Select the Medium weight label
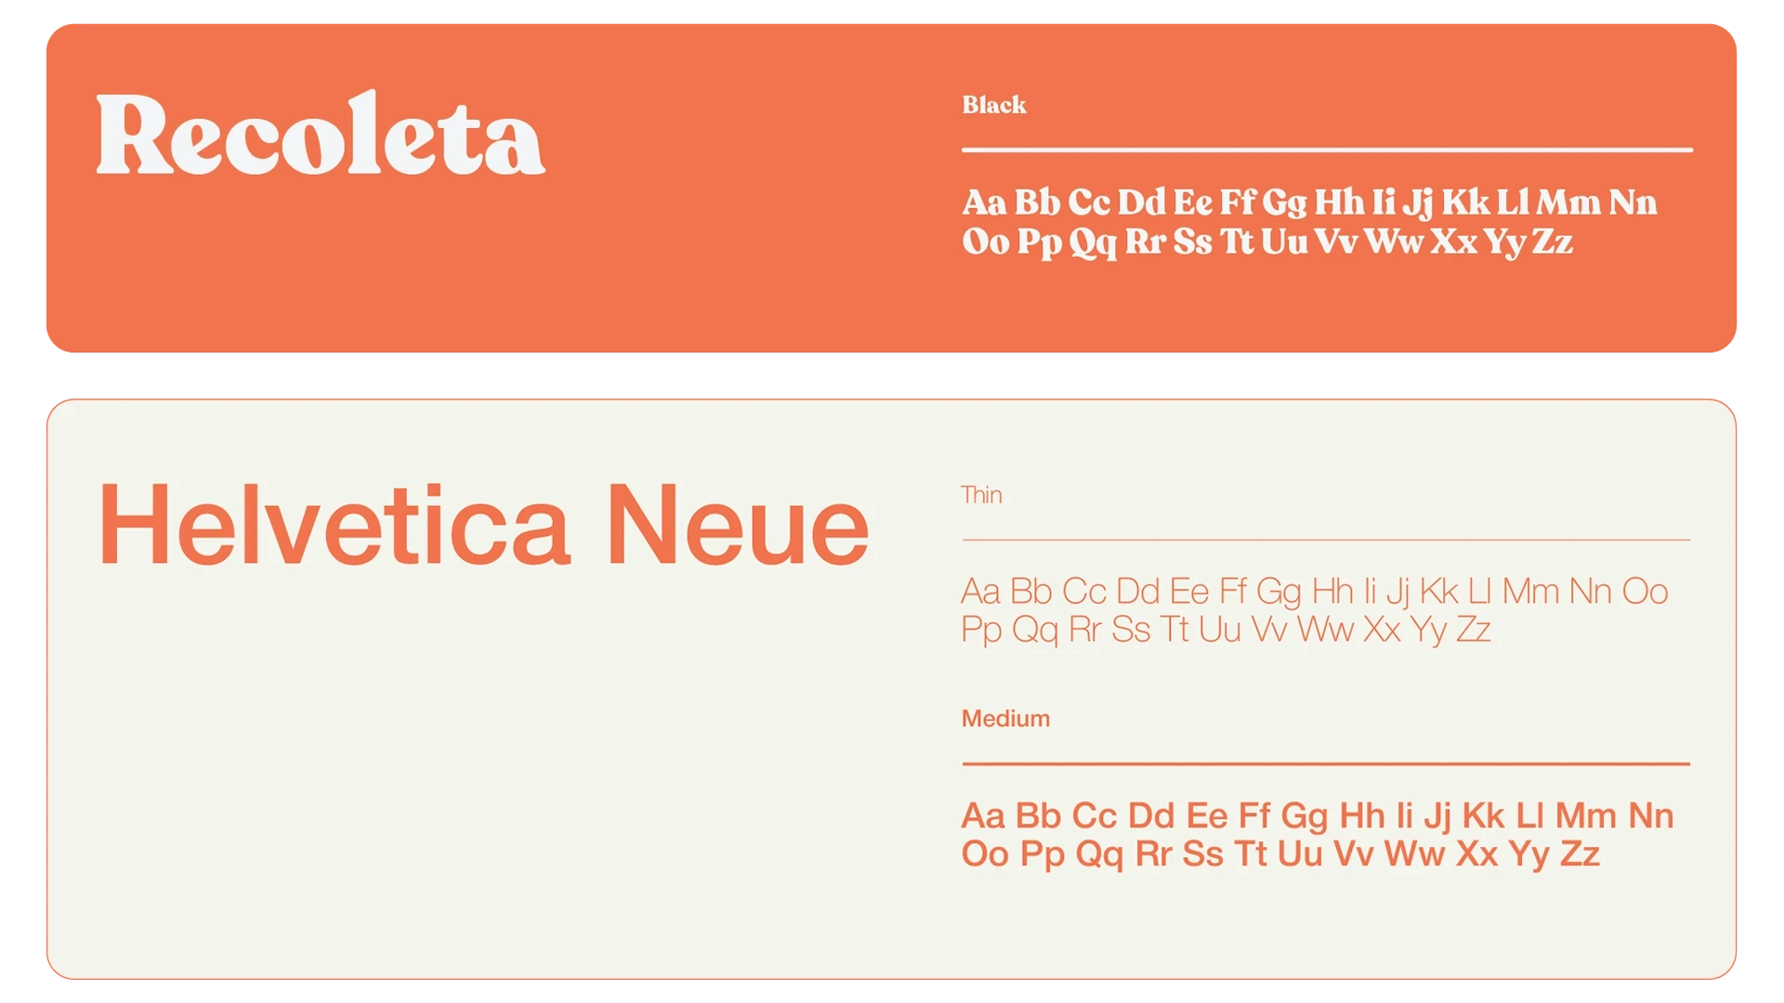Image resolution: width=1784 pixels, height=1003 pixels. point(1005,719)
